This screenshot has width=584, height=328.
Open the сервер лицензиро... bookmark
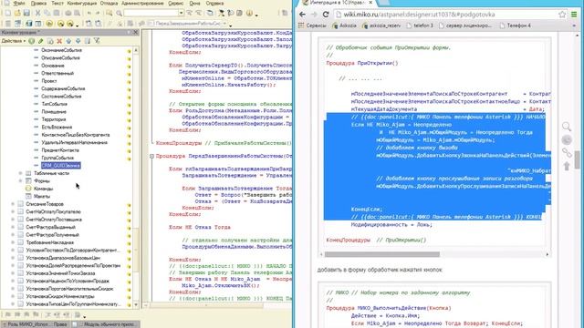pos(465,26)
